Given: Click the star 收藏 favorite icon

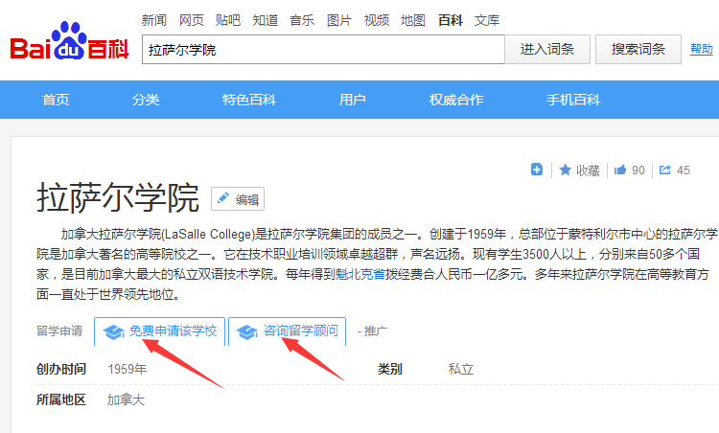Looking at the screenshot, I should pos(565,170).
